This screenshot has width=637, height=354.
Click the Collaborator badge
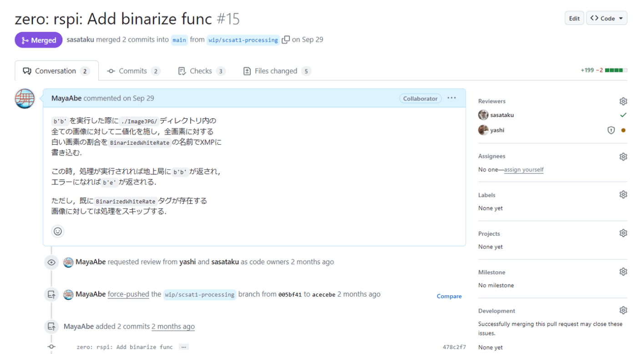pos(420,98)
